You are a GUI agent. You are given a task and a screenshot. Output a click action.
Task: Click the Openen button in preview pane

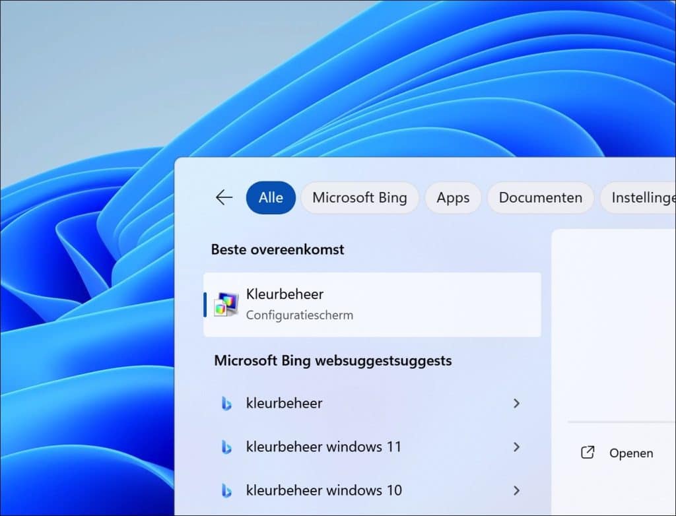(x=617, y=453)
